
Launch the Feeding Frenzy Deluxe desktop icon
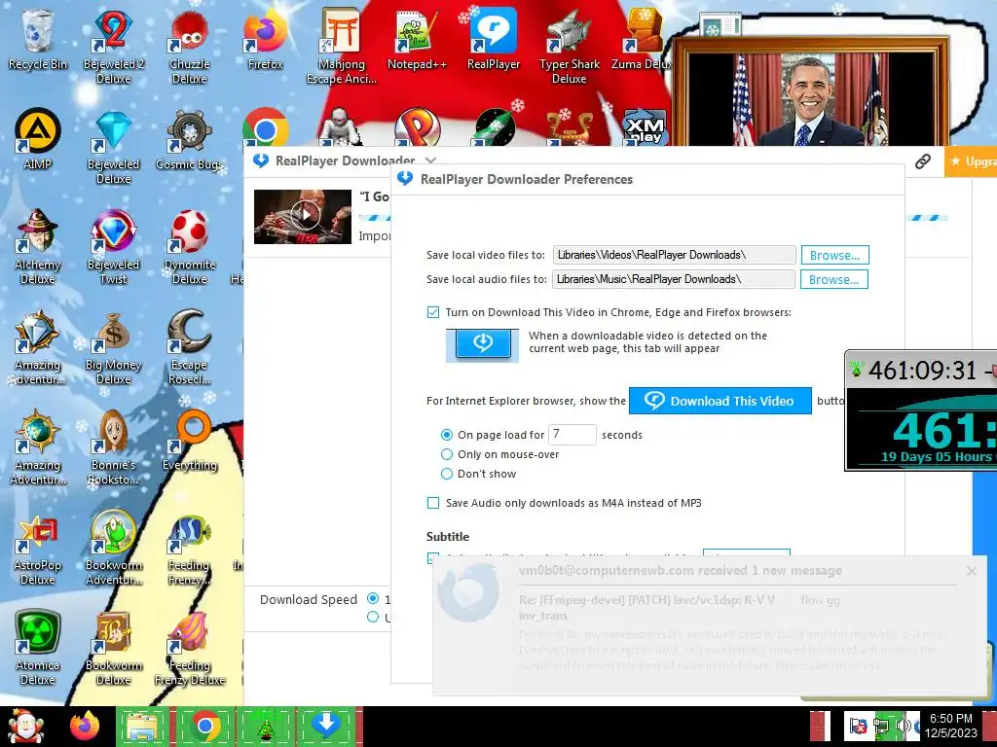point(190,648)
